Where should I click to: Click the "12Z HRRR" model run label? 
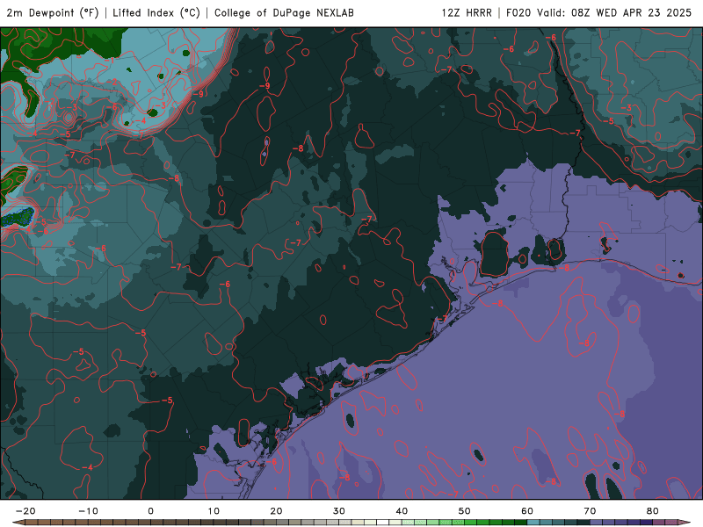pos(467,13)
